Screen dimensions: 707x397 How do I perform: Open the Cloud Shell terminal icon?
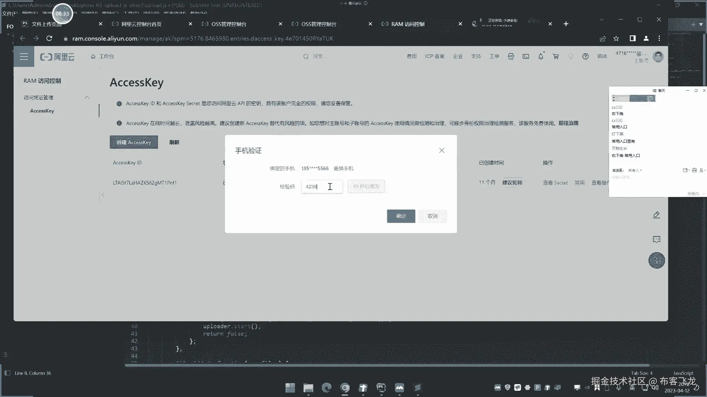point(526,56)
